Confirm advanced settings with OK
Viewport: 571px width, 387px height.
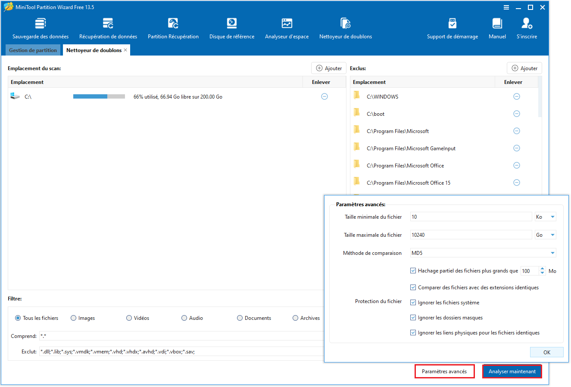pos(546,352)
